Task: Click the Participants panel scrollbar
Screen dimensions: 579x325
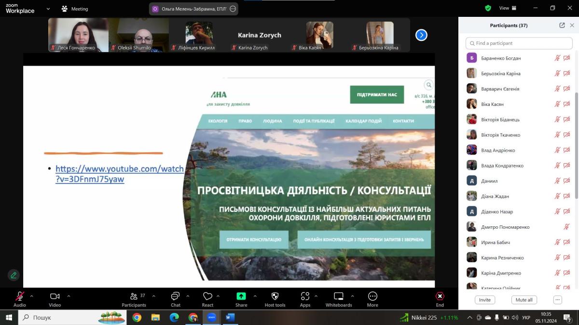Action: 577,145
